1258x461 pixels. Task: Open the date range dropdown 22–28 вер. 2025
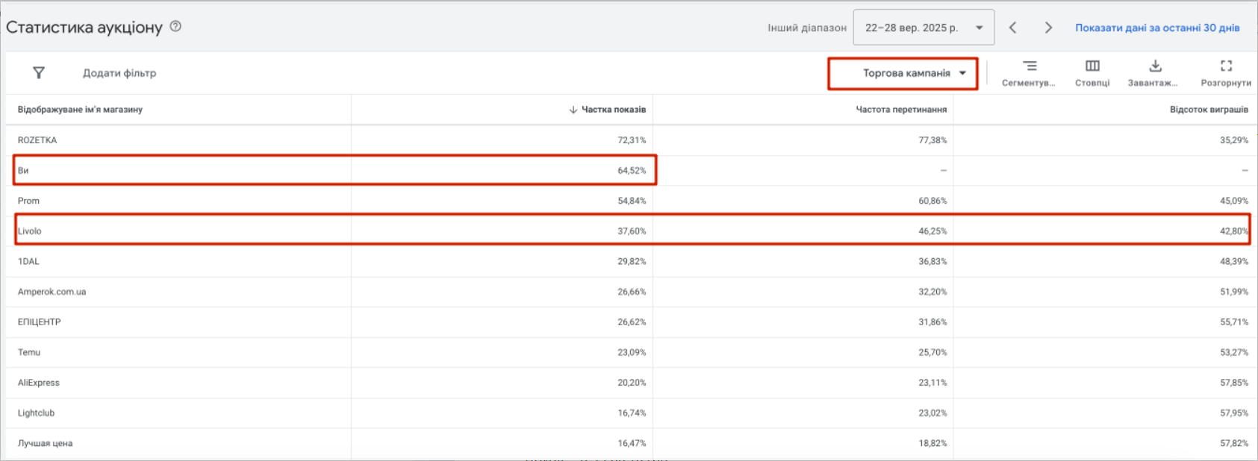pyautogui.click(x=924, y=28)
